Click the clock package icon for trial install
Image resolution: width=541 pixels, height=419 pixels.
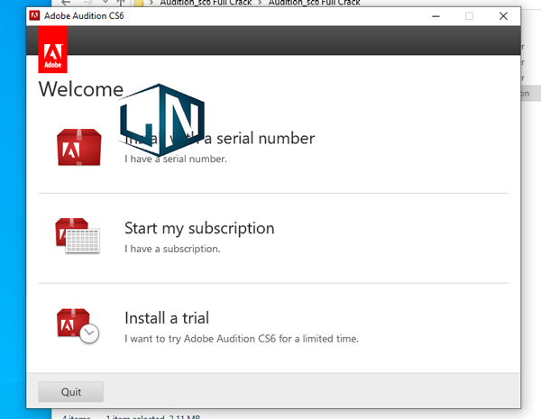click(x=78, y=326)
